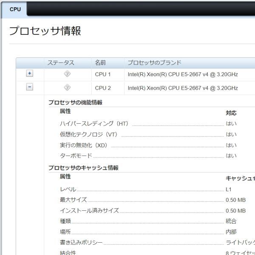Click the ライトバック policy value

[241, 243]
